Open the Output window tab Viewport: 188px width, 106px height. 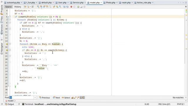(x=9, y=104)
